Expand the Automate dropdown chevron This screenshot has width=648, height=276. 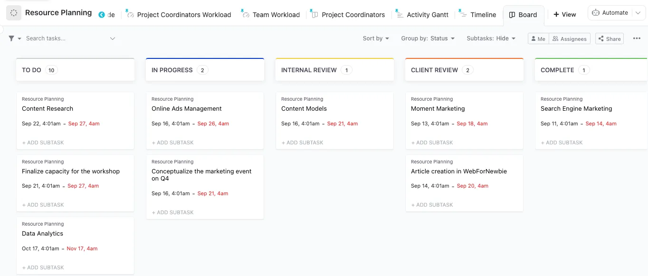coord(638,13)
